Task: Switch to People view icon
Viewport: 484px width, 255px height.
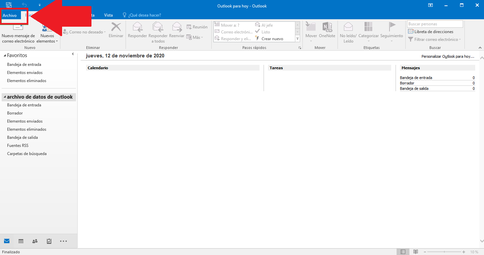Action: (x=35, y=241)
